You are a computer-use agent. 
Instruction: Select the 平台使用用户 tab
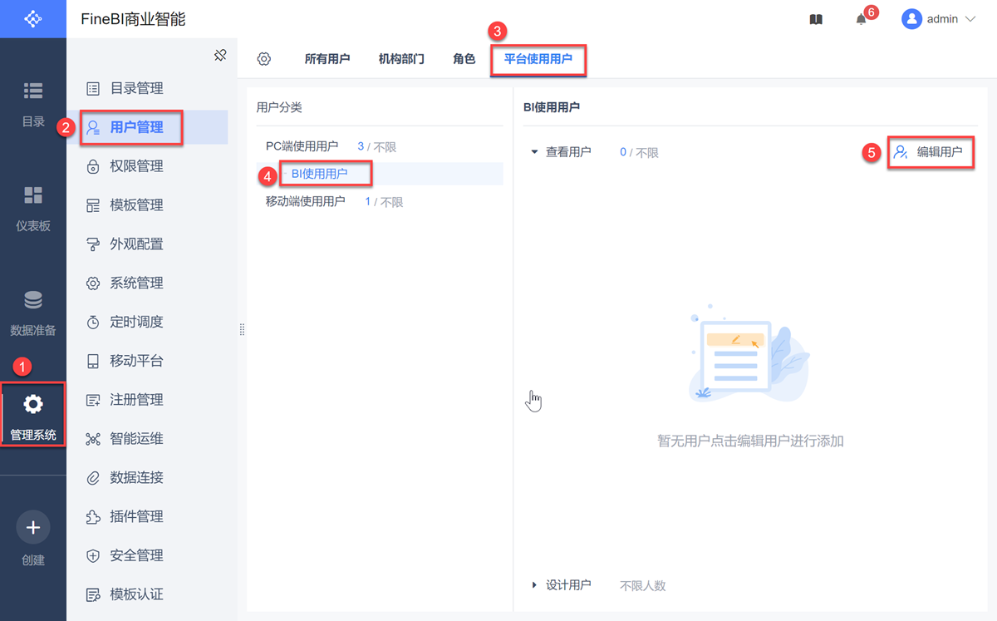pyautogui.click(x=538, y=60)
